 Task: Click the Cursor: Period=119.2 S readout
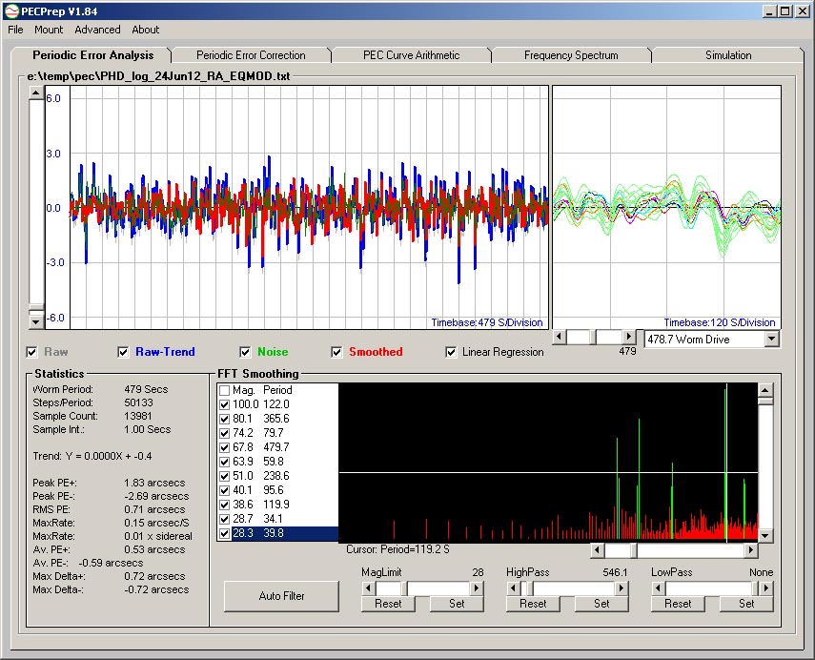(x=397, y=549)
